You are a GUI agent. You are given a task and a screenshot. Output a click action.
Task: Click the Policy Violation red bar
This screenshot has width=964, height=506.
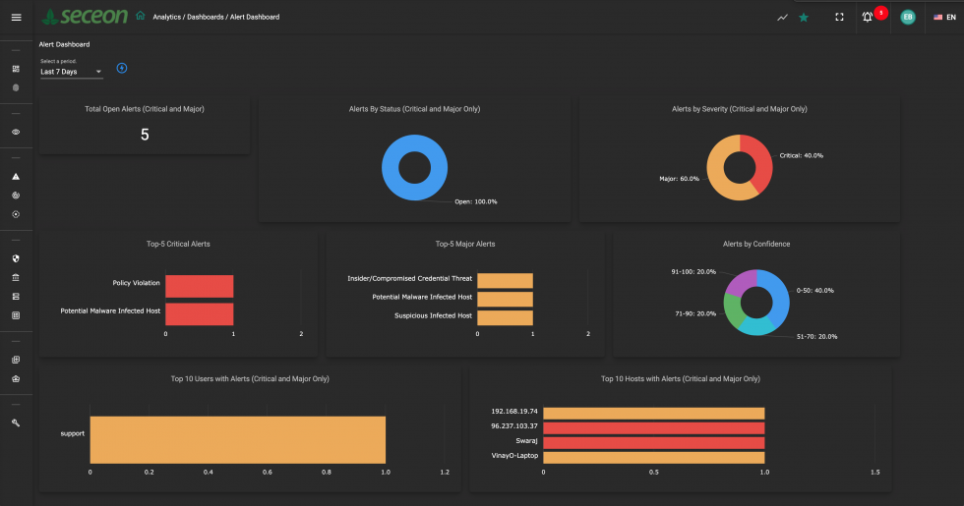point(199,285)
